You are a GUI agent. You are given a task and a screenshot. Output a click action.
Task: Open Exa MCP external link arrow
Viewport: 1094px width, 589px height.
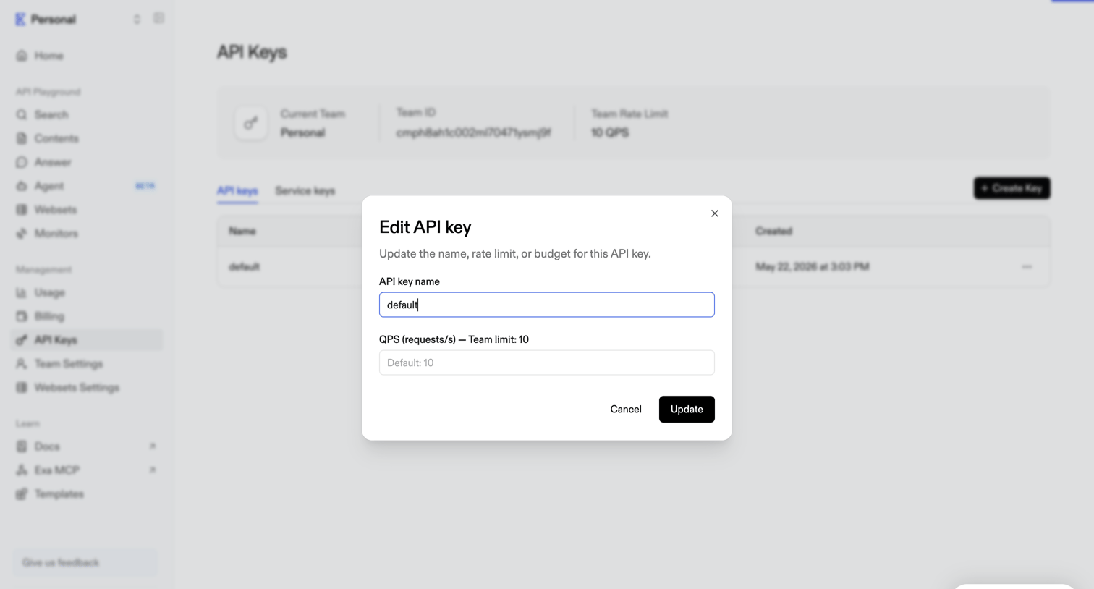(153, 470)
